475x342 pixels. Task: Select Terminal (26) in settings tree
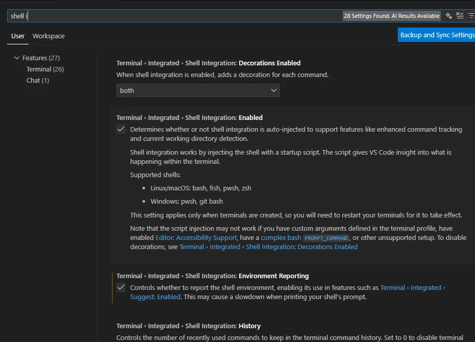[45, 69]
